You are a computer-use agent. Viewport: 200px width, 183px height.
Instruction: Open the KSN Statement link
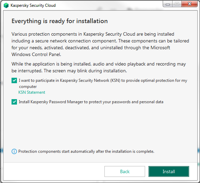32,92
